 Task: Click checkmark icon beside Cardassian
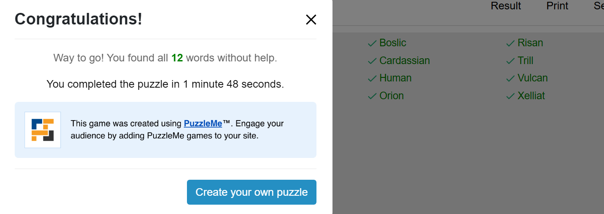tap(372, 61)
